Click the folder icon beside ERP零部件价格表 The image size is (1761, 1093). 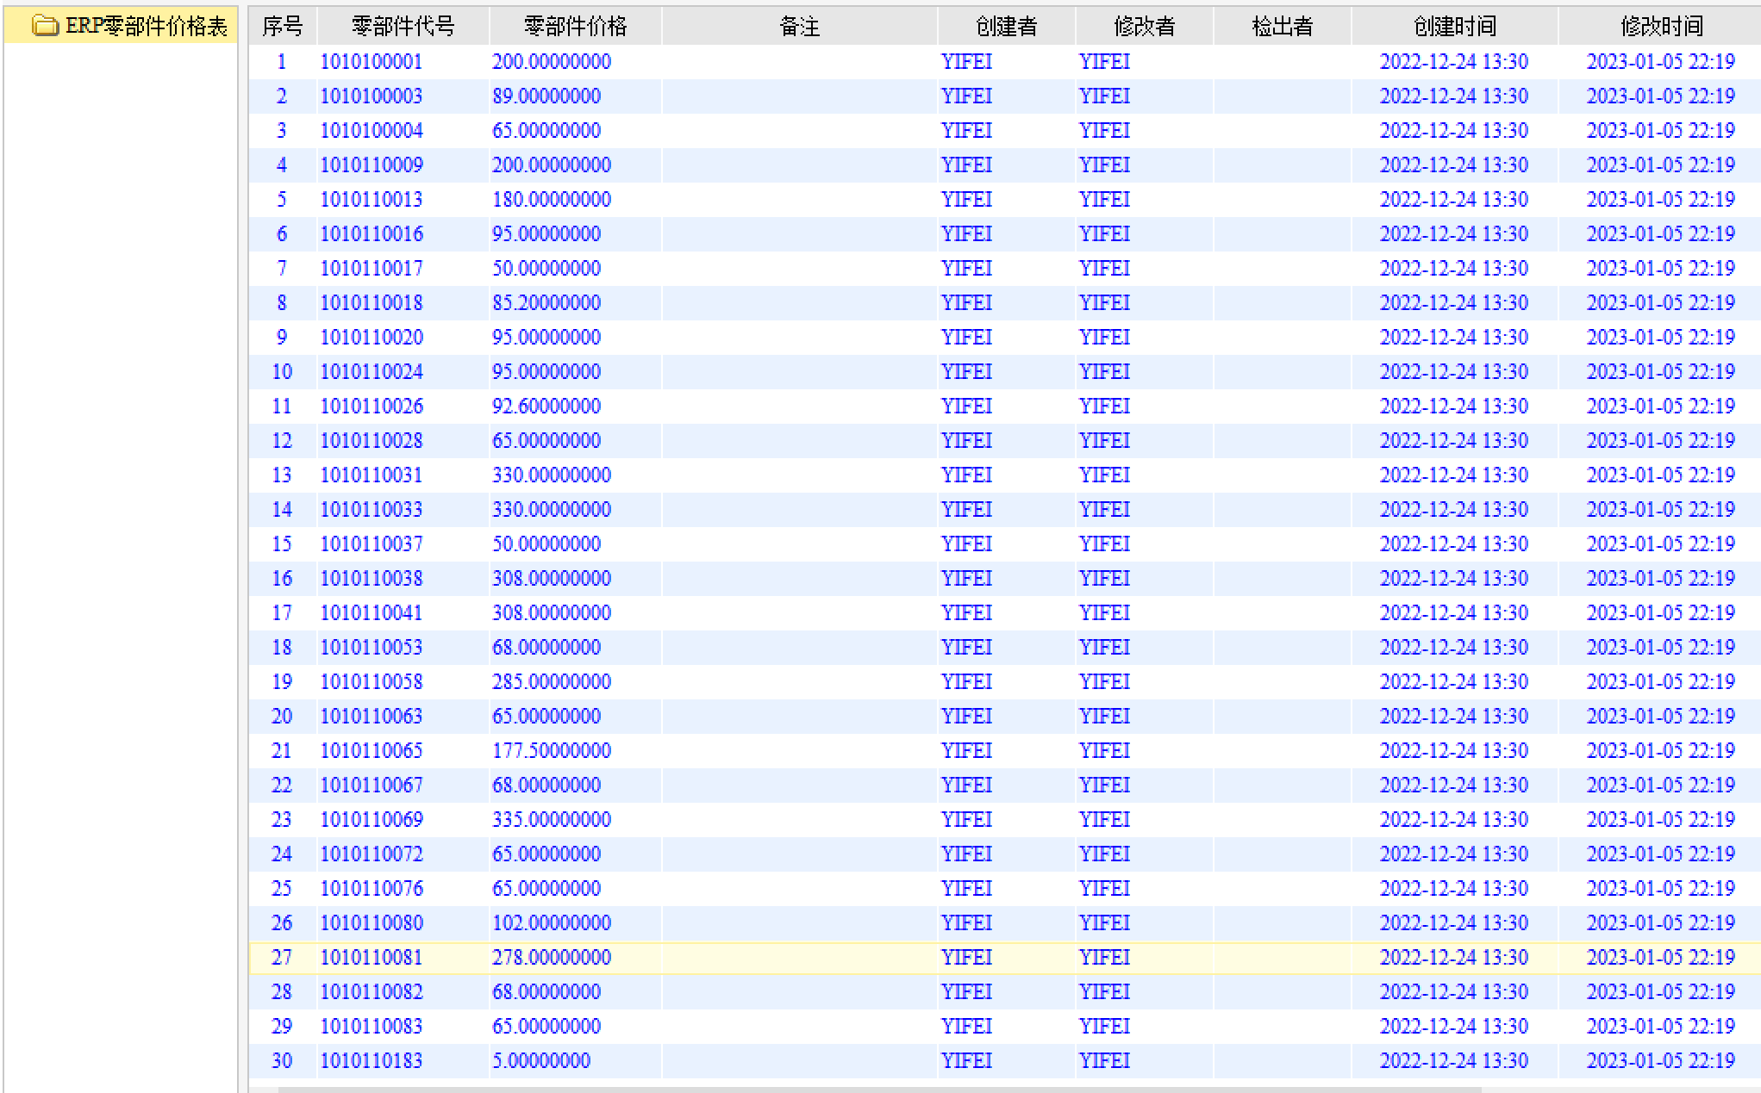(x=45, y=26)
